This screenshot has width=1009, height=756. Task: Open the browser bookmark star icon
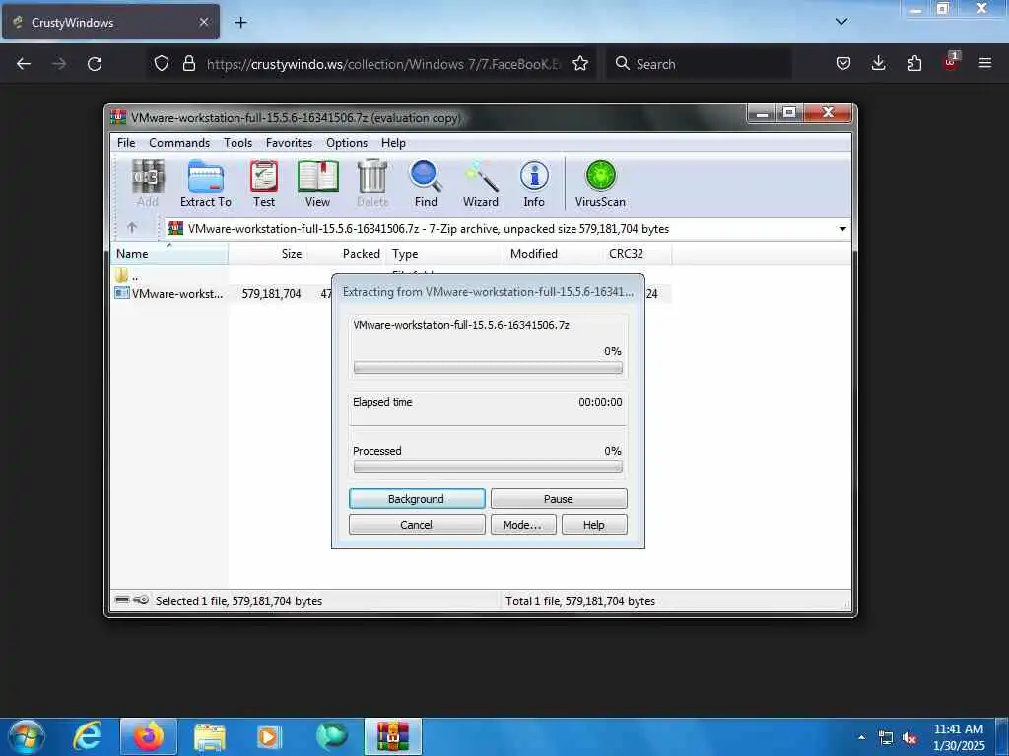pos(580,64)
